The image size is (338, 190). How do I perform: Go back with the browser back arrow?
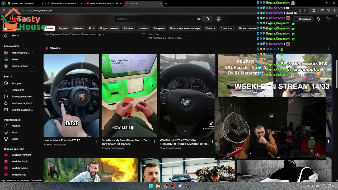[3, 11]
